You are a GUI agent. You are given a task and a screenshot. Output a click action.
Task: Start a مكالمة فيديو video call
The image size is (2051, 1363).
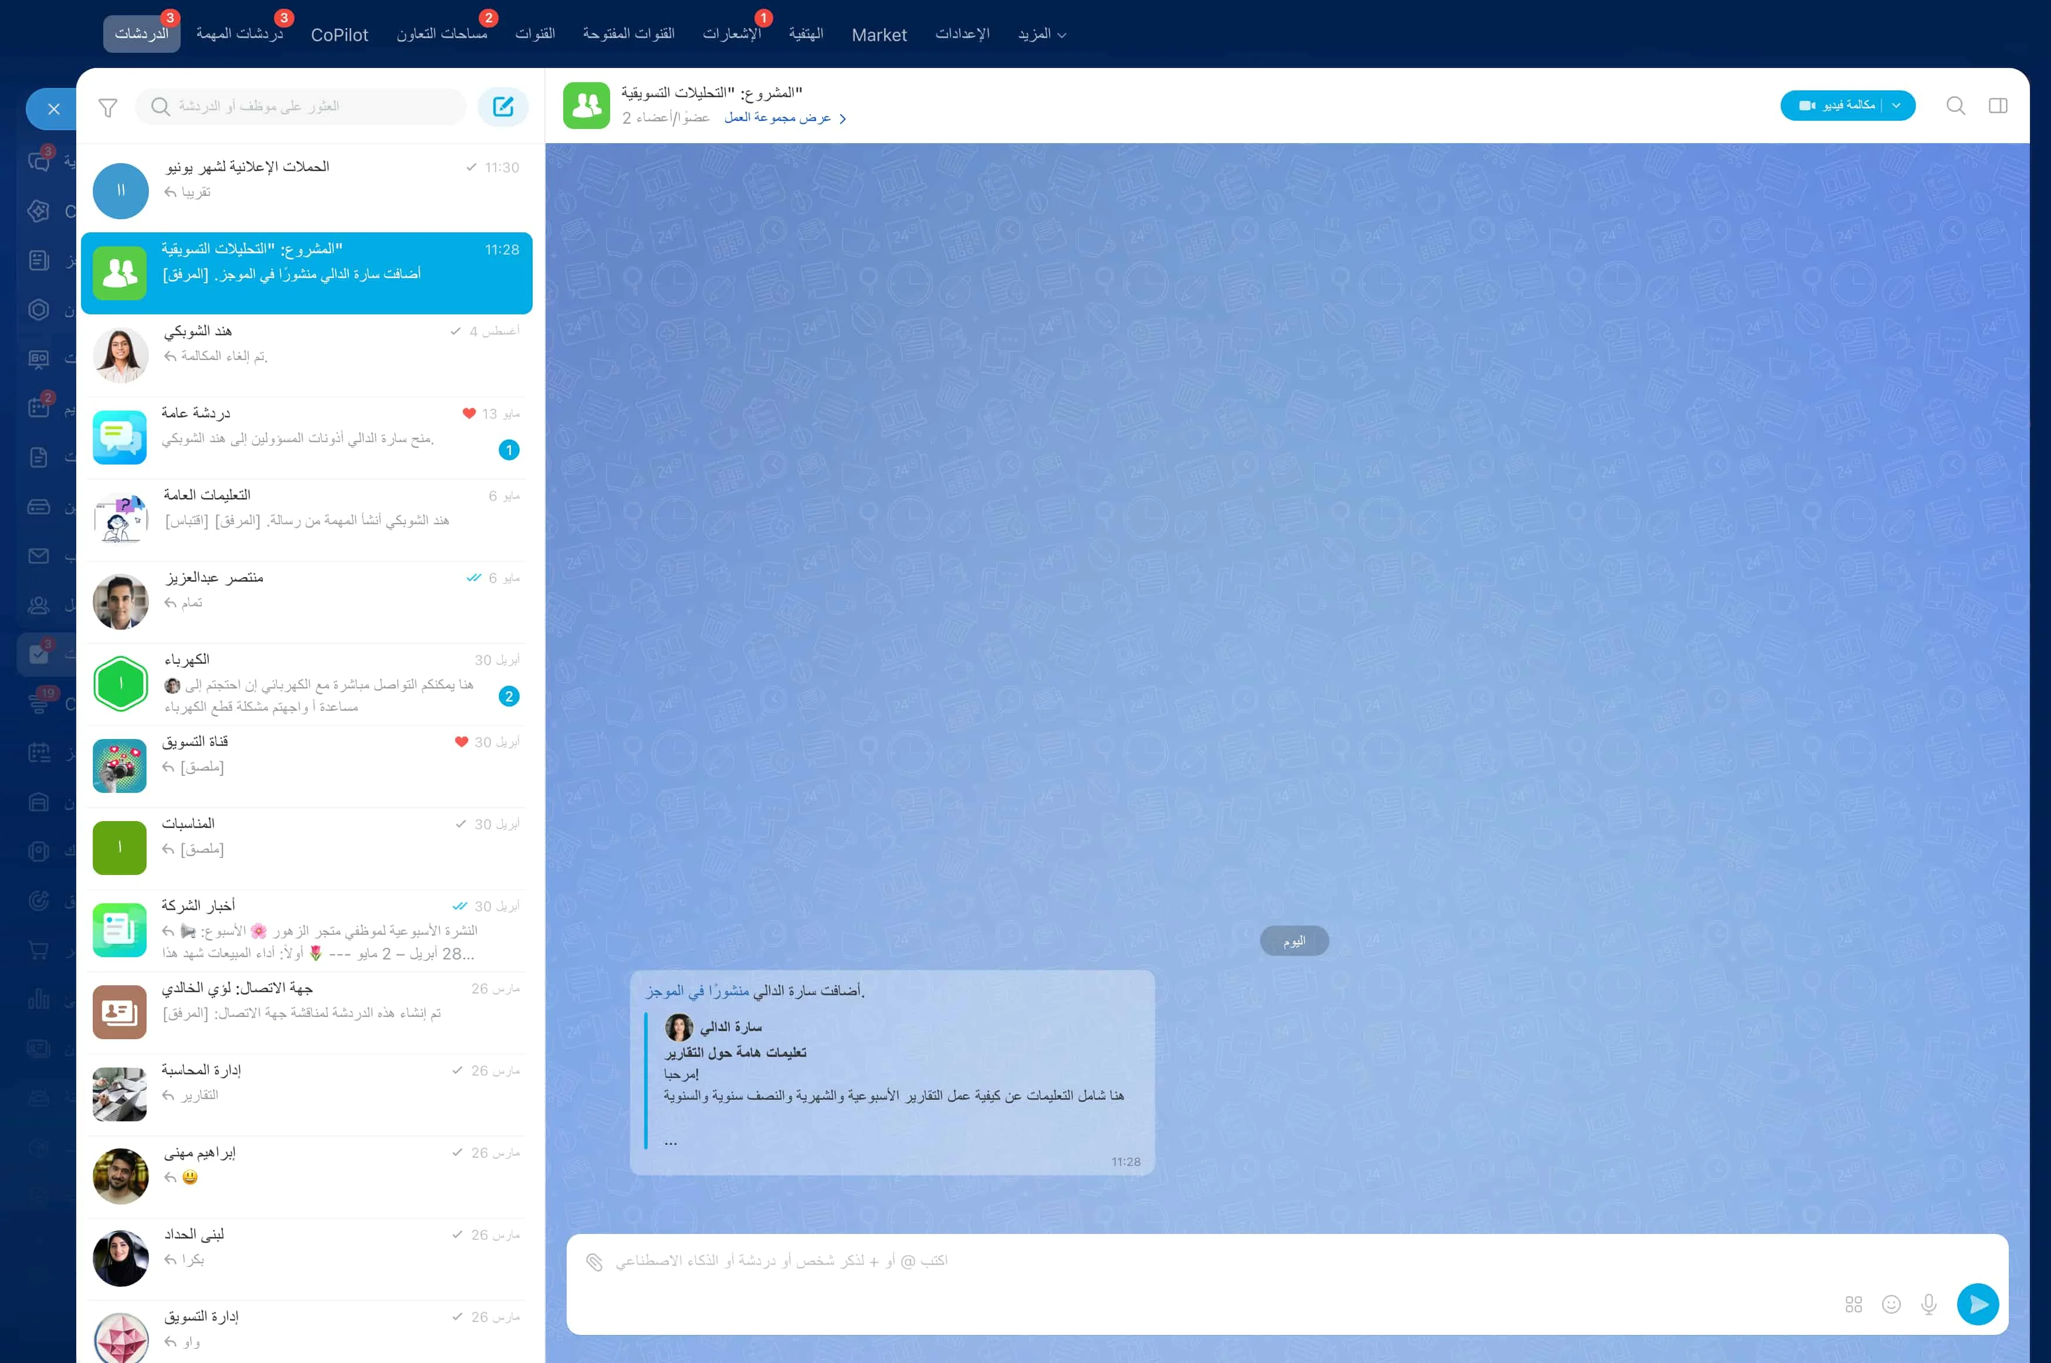(x=1835, y=105)
